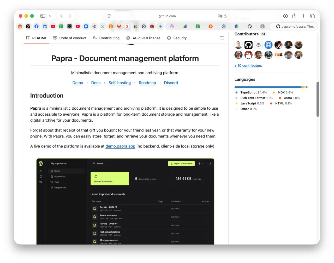Click the Downloads icon in Safari toolbar
The height and width of the screenshot is (263, 334).
click(x=285, y=16)
